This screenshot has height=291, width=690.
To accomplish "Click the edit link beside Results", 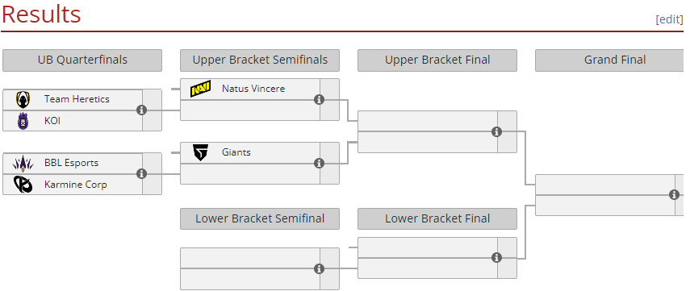I will click(669, 19).
